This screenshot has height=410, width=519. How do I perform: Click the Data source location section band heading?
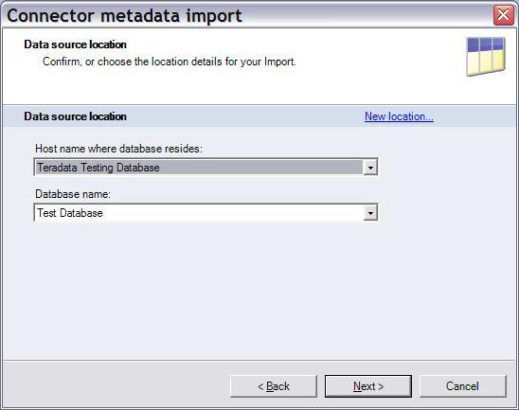75,116
